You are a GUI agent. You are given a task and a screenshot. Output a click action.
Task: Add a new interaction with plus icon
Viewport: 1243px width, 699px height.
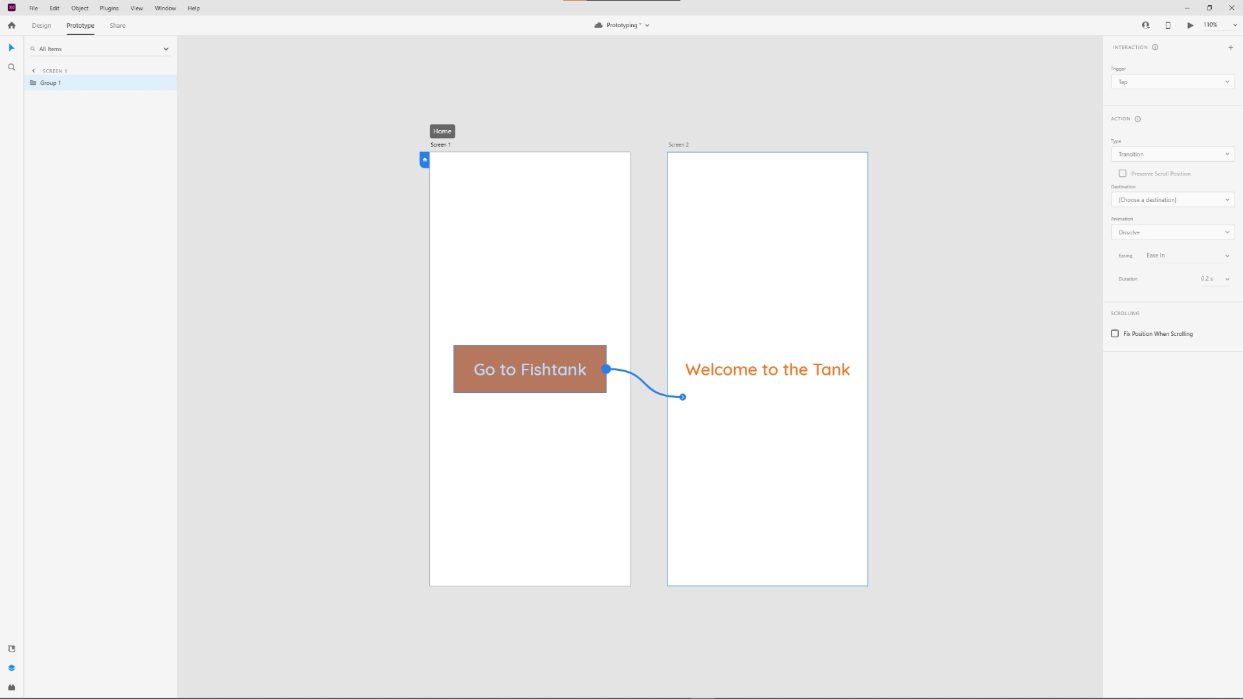1231,47
